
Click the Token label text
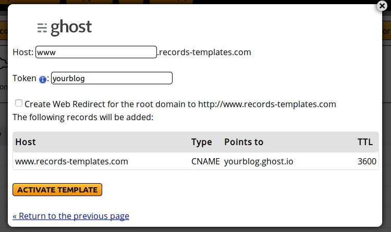(x=25, y=78)
